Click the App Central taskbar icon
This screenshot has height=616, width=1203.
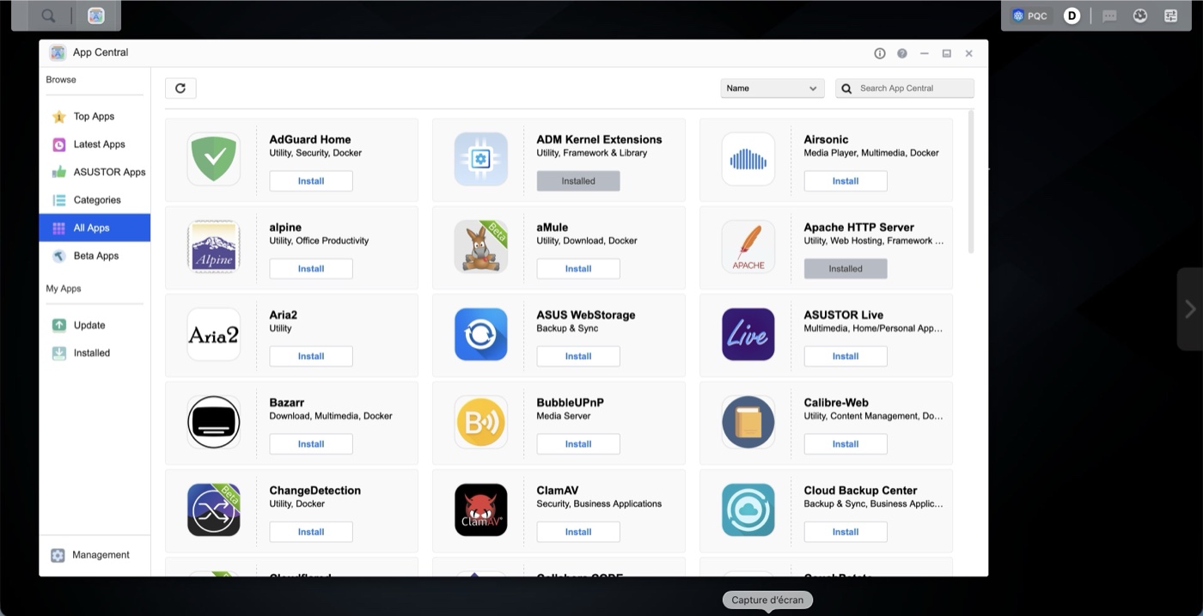(96, 15)
